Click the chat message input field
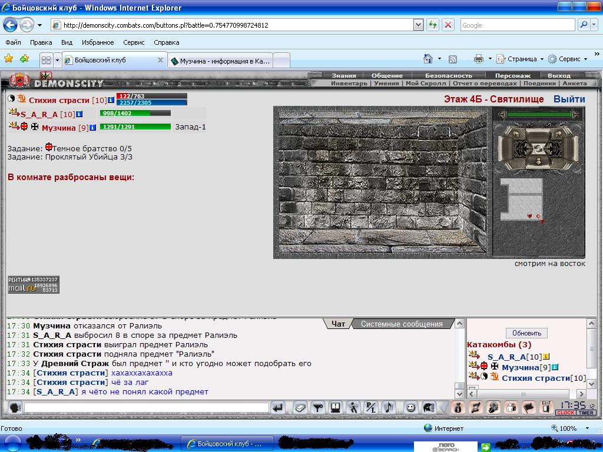Viewport: 603px width, 452px height. [146, 407]
